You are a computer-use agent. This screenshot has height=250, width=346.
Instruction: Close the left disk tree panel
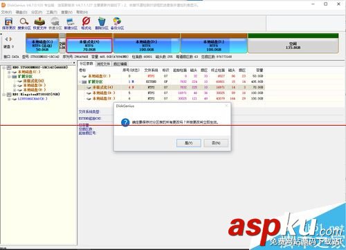click(x=74, y=63)
